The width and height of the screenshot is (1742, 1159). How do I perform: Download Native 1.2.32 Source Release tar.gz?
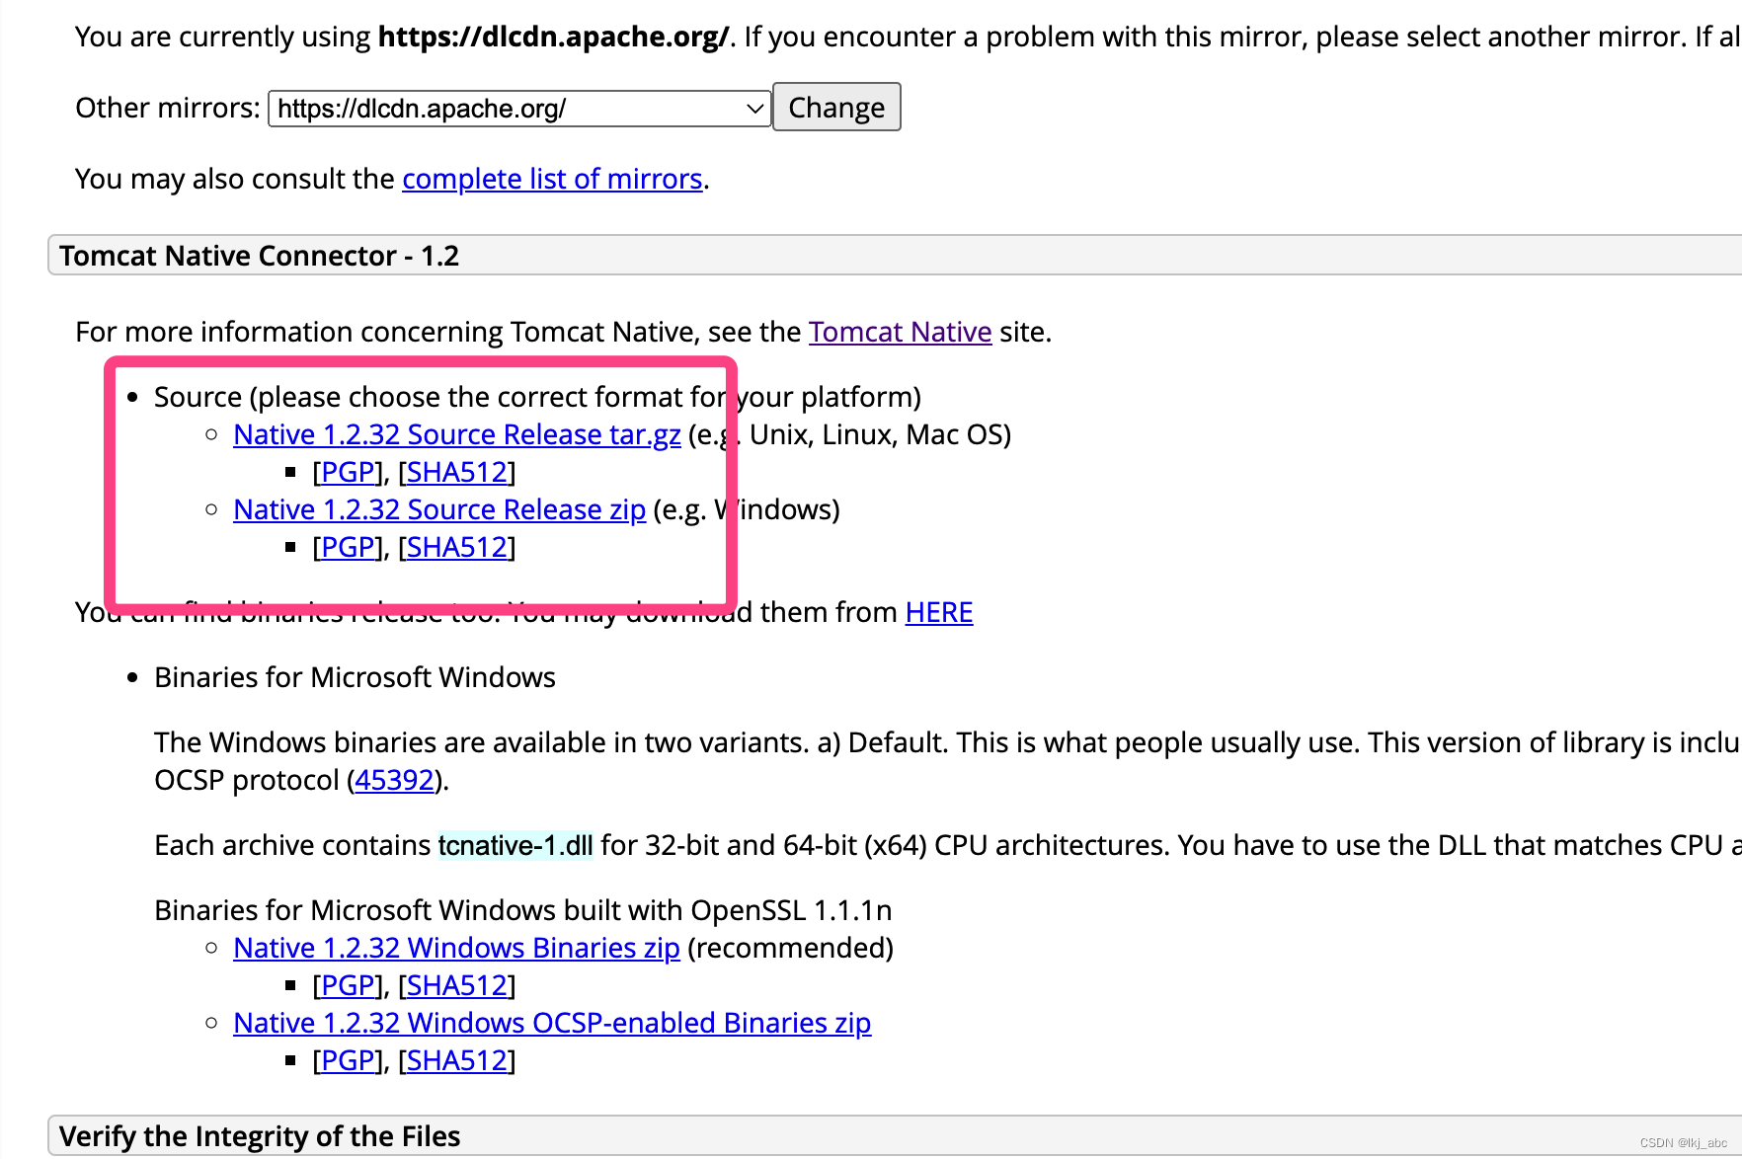tap(457, 434)
